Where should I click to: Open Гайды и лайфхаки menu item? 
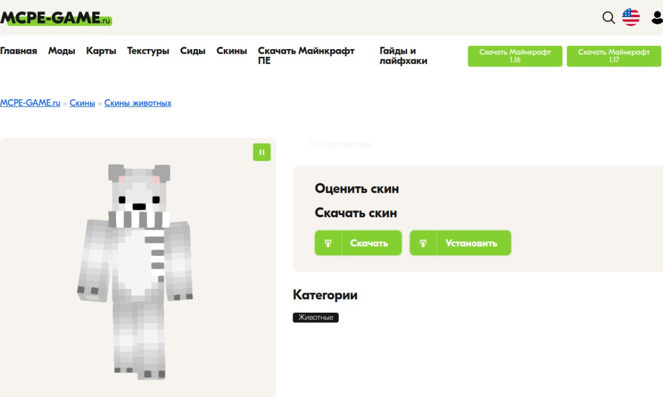point(403,56)
